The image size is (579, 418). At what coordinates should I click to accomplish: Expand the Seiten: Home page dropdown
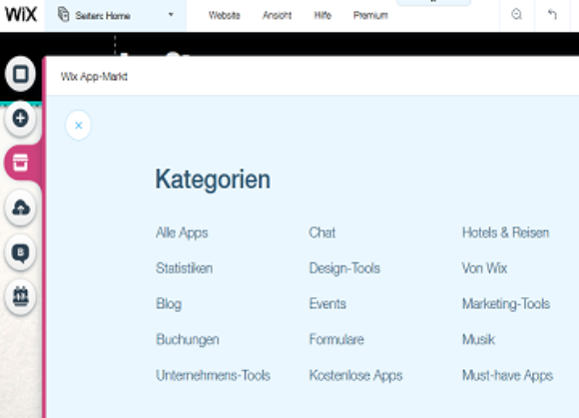pos(171,15)
